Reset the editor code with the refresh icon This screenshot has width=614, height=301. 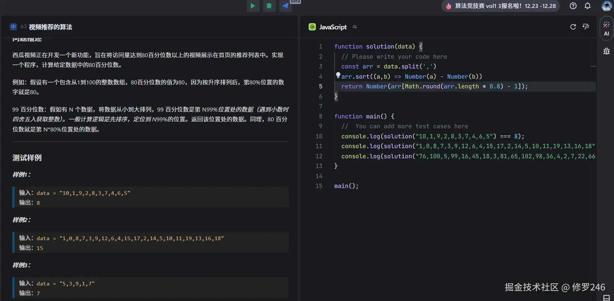573,27
